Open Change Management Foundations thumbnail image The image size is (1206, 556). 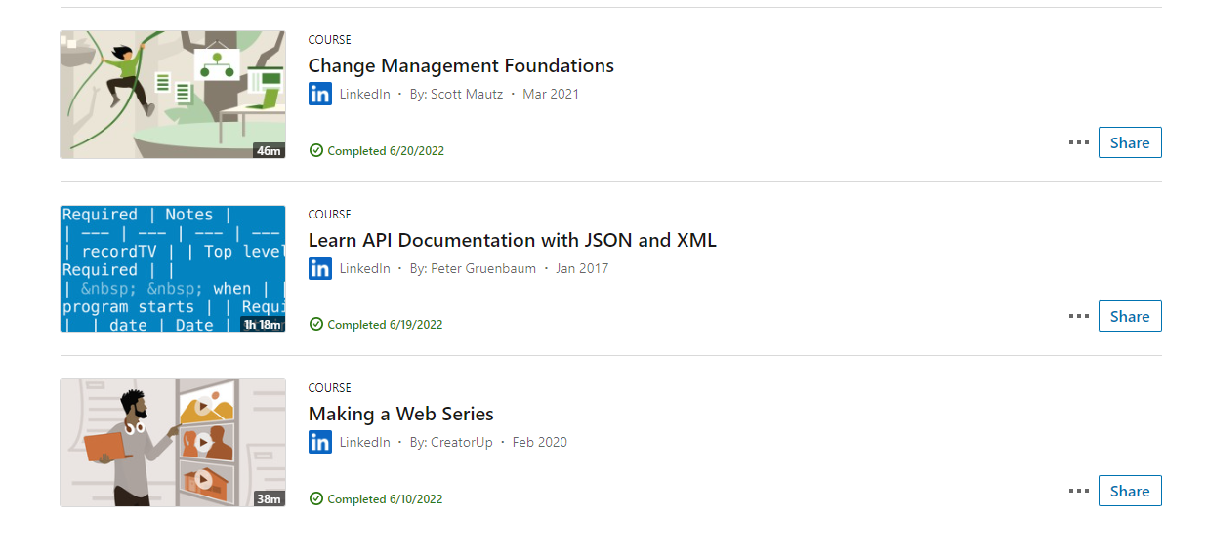[172, 94]
